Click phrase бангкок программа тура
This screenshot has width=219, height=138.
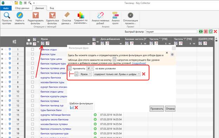(x=54, y=133)
